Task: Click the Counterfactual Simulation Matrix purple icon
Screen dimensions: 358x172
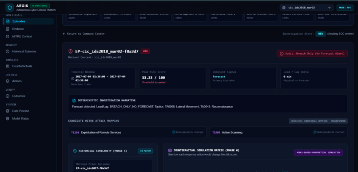Action: click(x=170, y=151)
